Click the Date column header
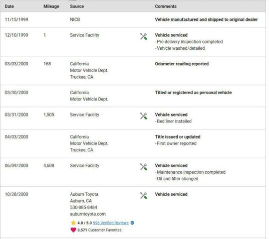The height and width of the screenshot is (239, 269). click(x=9, y=6)
